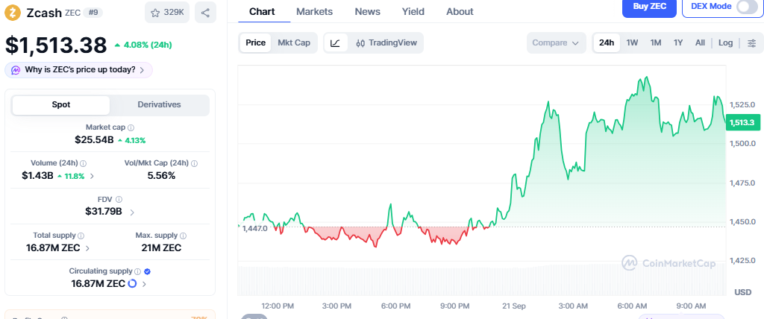Expand FDV details chevron
The image size is (764, 319).
coord(132,212)
